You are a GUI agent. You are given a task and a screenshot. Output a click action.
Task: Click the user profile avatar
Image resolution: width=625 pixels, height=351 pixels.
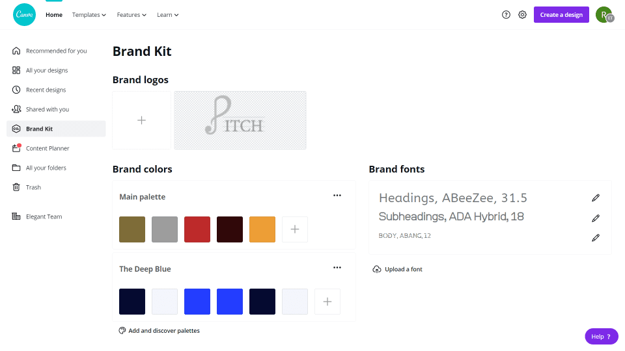604,15
